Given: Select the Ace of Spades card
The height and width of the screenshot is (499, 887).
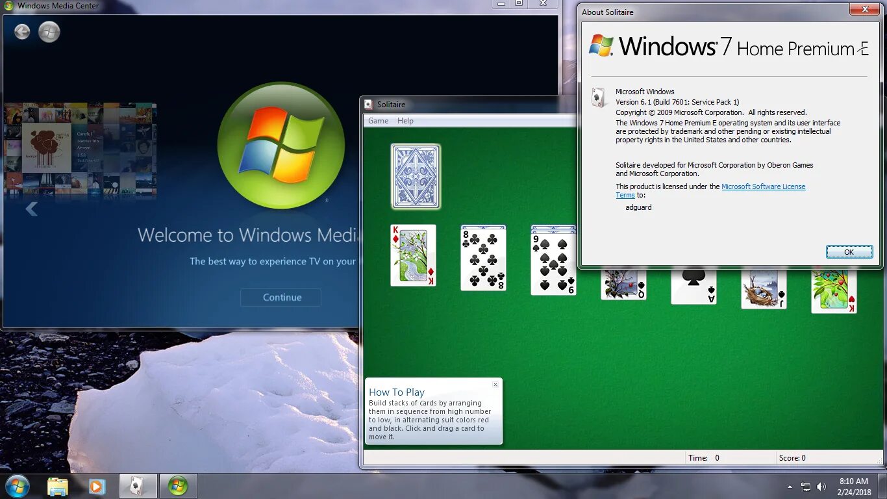Looking at the screenshot, I should coord(693,287).
